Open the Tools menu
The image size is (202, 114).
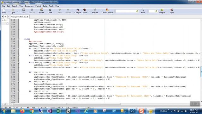coord(51,6)
